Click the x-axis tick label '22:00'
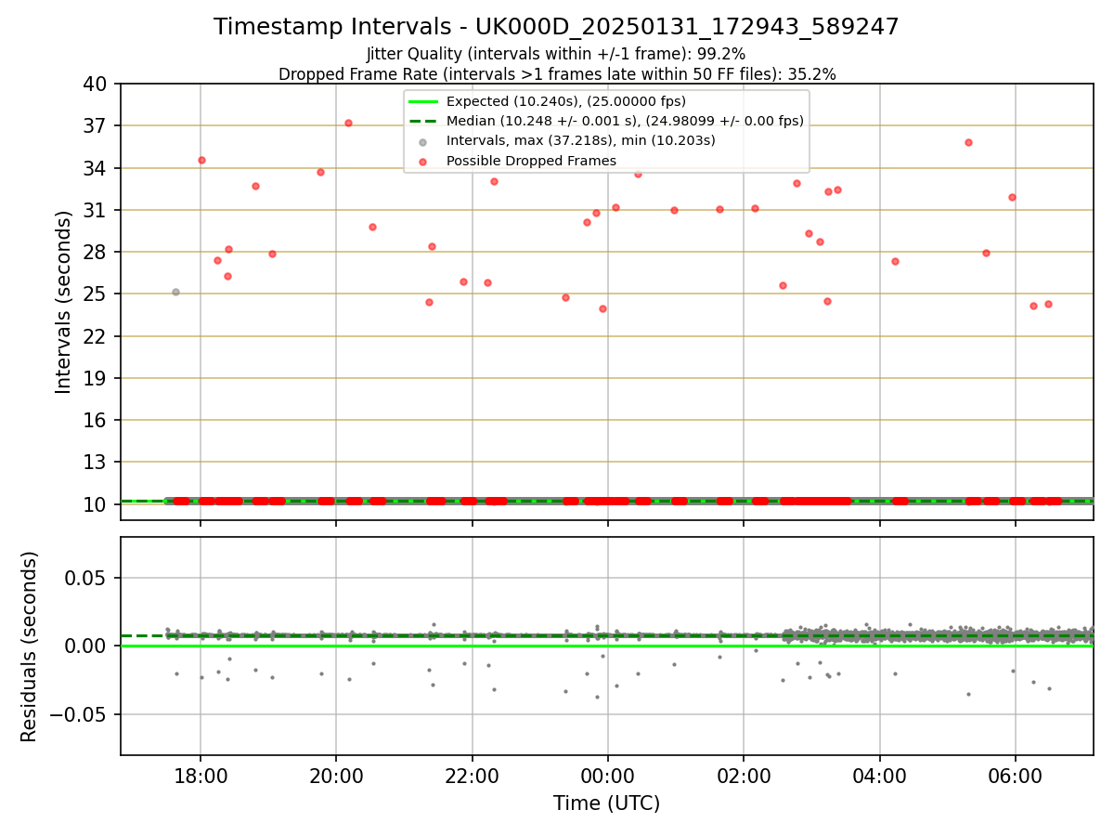The height and width of the screenshot is (836, 1114). [472, 777]
